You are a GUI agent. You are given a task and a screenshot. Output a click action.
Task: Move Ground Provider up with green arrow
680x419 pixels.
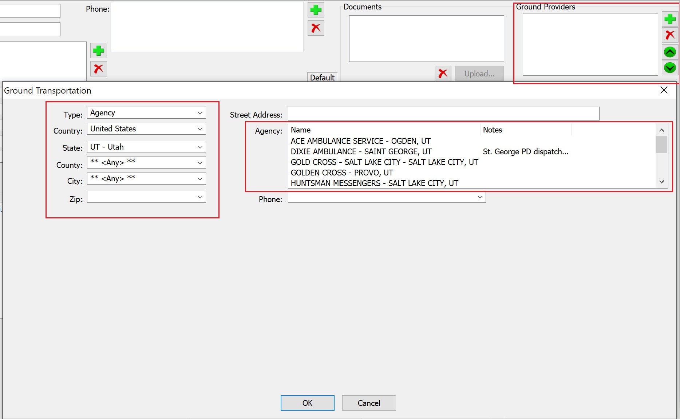669,52
